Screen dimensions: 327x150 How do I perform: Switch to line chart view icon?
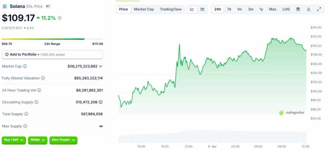192,9
